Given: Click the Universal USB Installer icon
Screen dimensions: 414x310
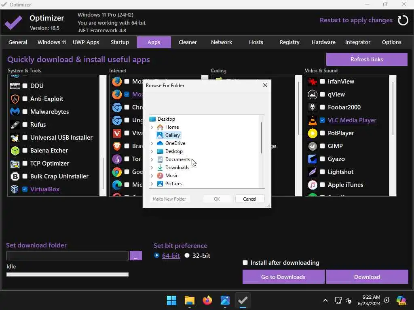Looking at the screenshot, I should 15,138.
